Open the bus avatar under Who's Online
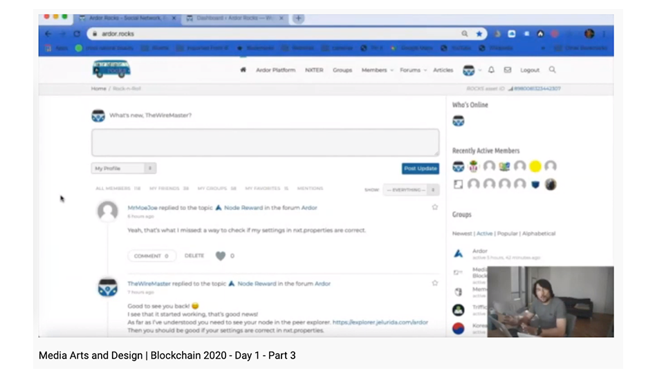 coord(458,121)
